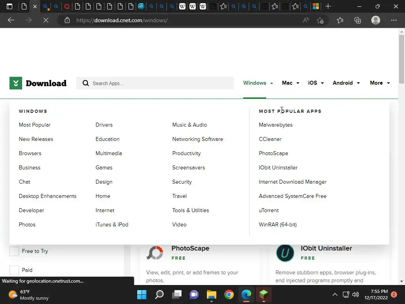Click the Microsoft Teams chat taskbar icon
This screenshot has height=304, width=405.
pyautogui.click(x=194, y=294)
